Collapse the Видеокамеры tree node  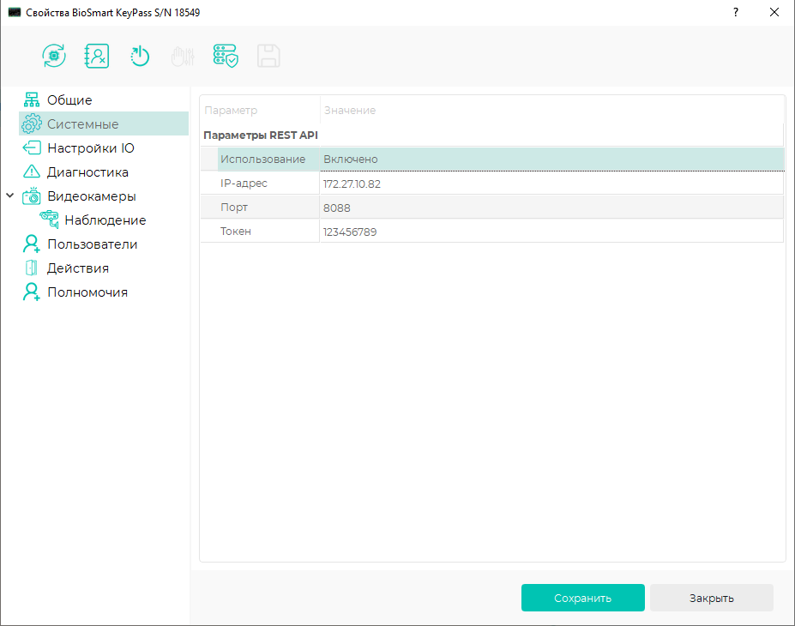coord(9,196)
